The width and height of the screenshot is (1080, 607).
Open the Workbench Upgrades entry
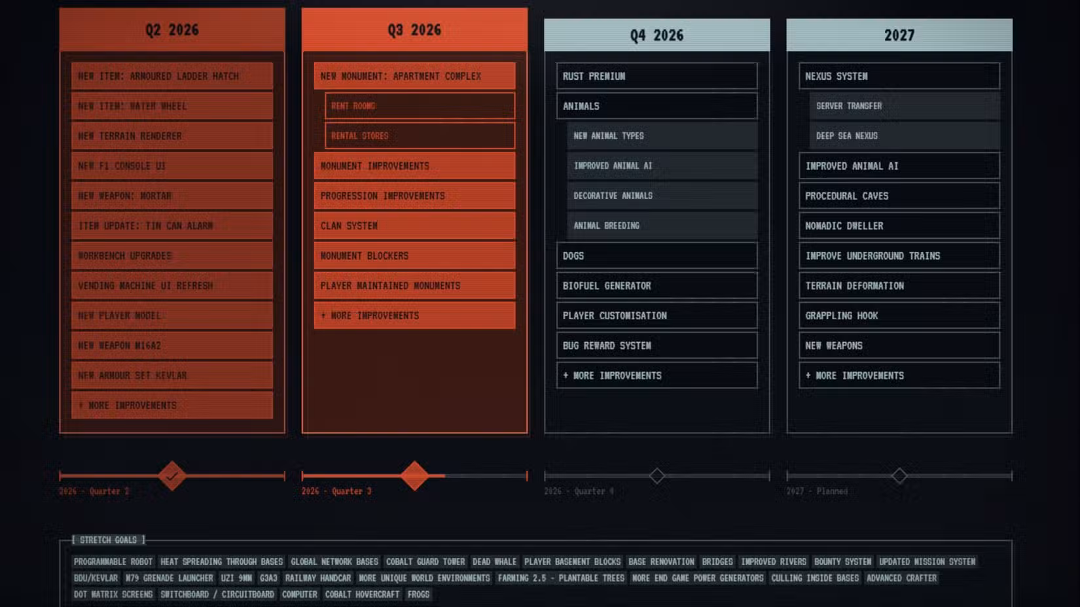pyautogui.click(x=172, y=256)
